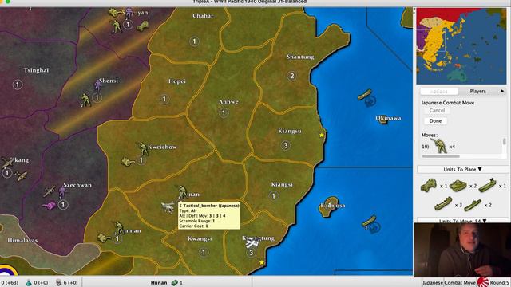Click the Kiangsi territory label

click(x=282, y=184)
